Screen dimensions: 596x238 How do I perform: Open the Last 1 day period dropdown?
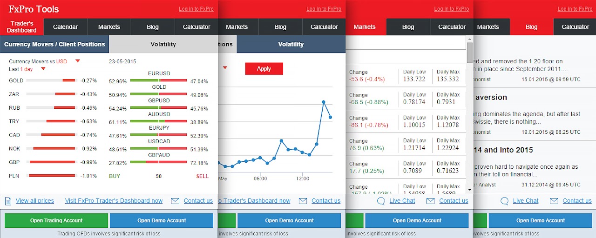click(43, 69)
